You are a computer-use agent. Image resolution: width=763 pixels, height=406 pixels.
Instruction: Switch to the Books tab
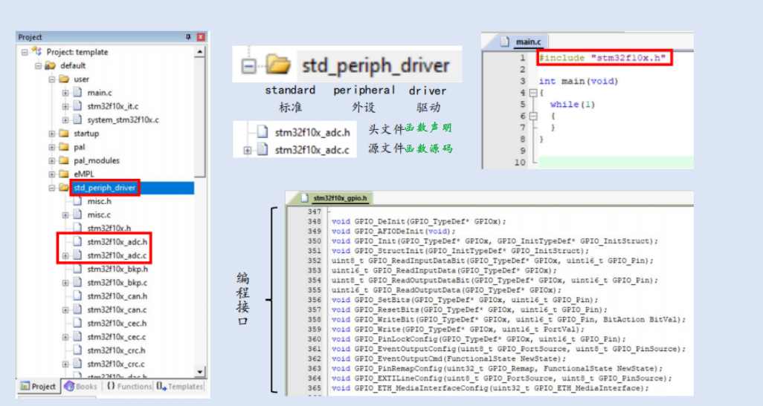[x=81, y=387]
